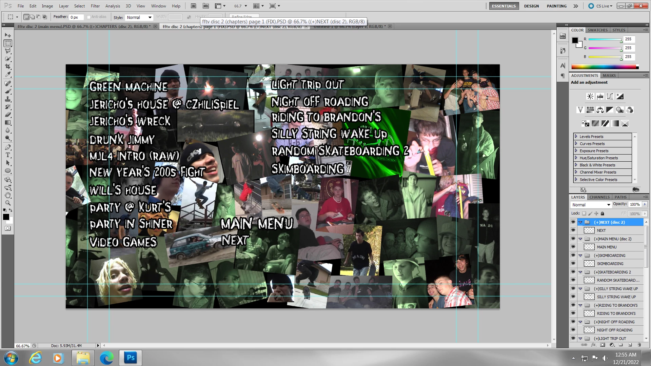Create a Curves adjustment layer

(610, 97)
